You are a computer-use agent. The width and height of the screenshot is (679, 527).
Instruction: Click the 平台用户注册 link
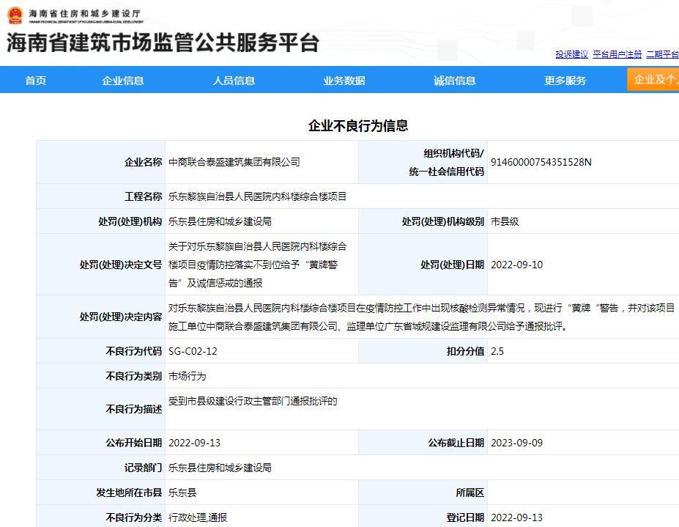617,54
